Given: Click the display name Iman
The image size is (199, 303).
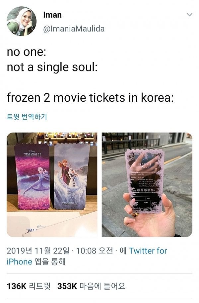Looking at the screenshot, I should [52, 15].
